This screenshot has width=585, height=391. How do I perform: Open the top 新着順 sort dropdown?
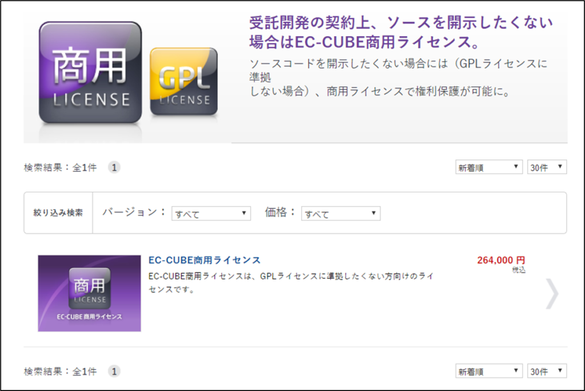point(488,167)
